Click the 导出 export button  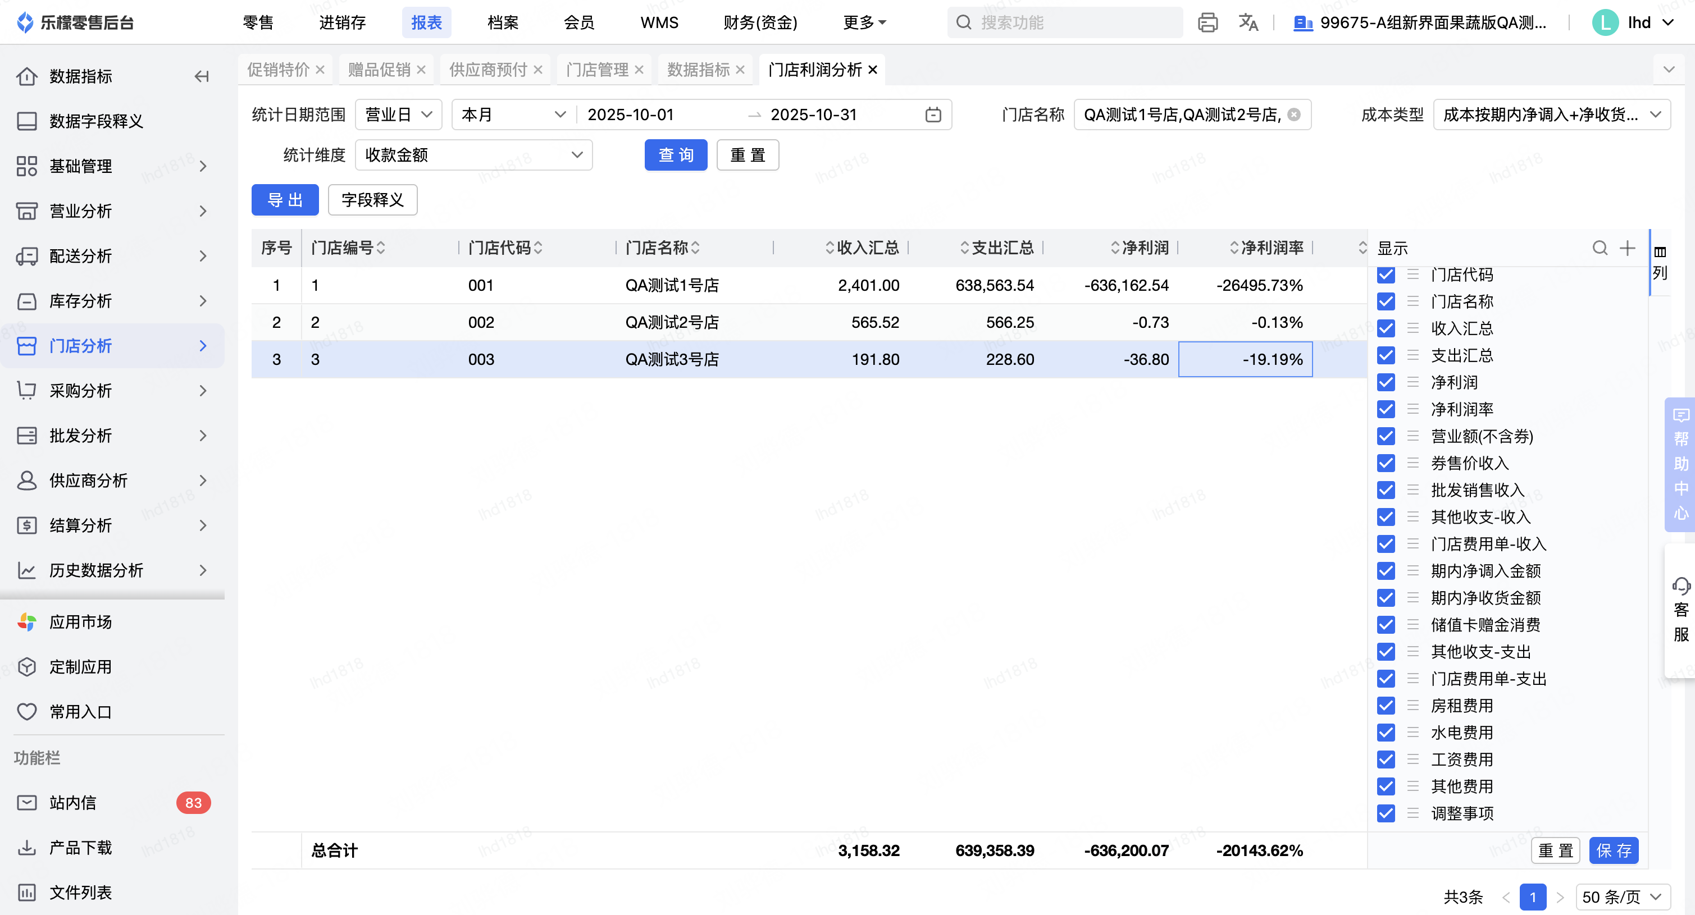[285, 200]
